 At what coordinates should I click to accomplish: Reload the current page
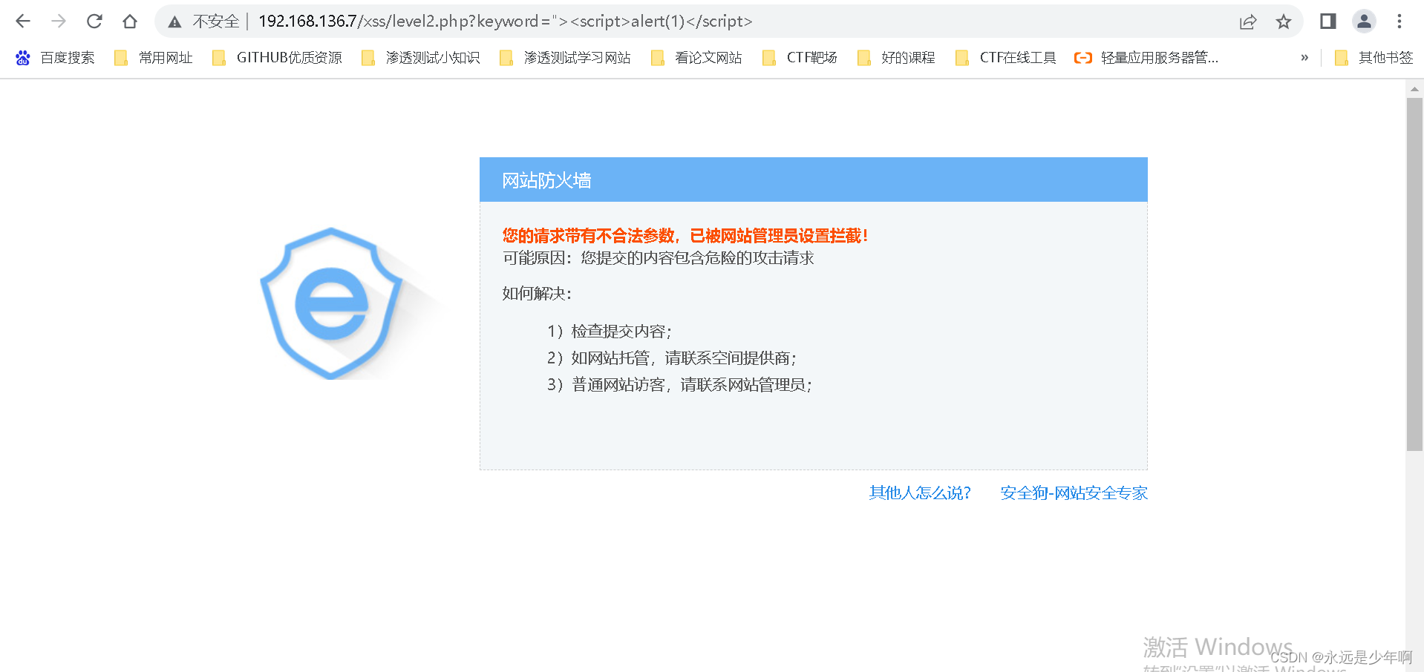[94, 22]
